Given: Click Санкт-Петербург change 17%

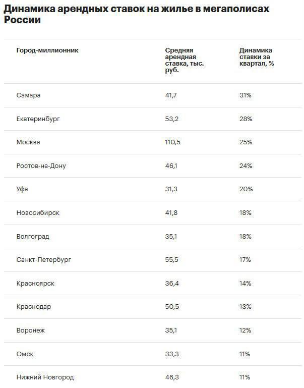Looking at the screenshot, I should click(x=245, y=260).
